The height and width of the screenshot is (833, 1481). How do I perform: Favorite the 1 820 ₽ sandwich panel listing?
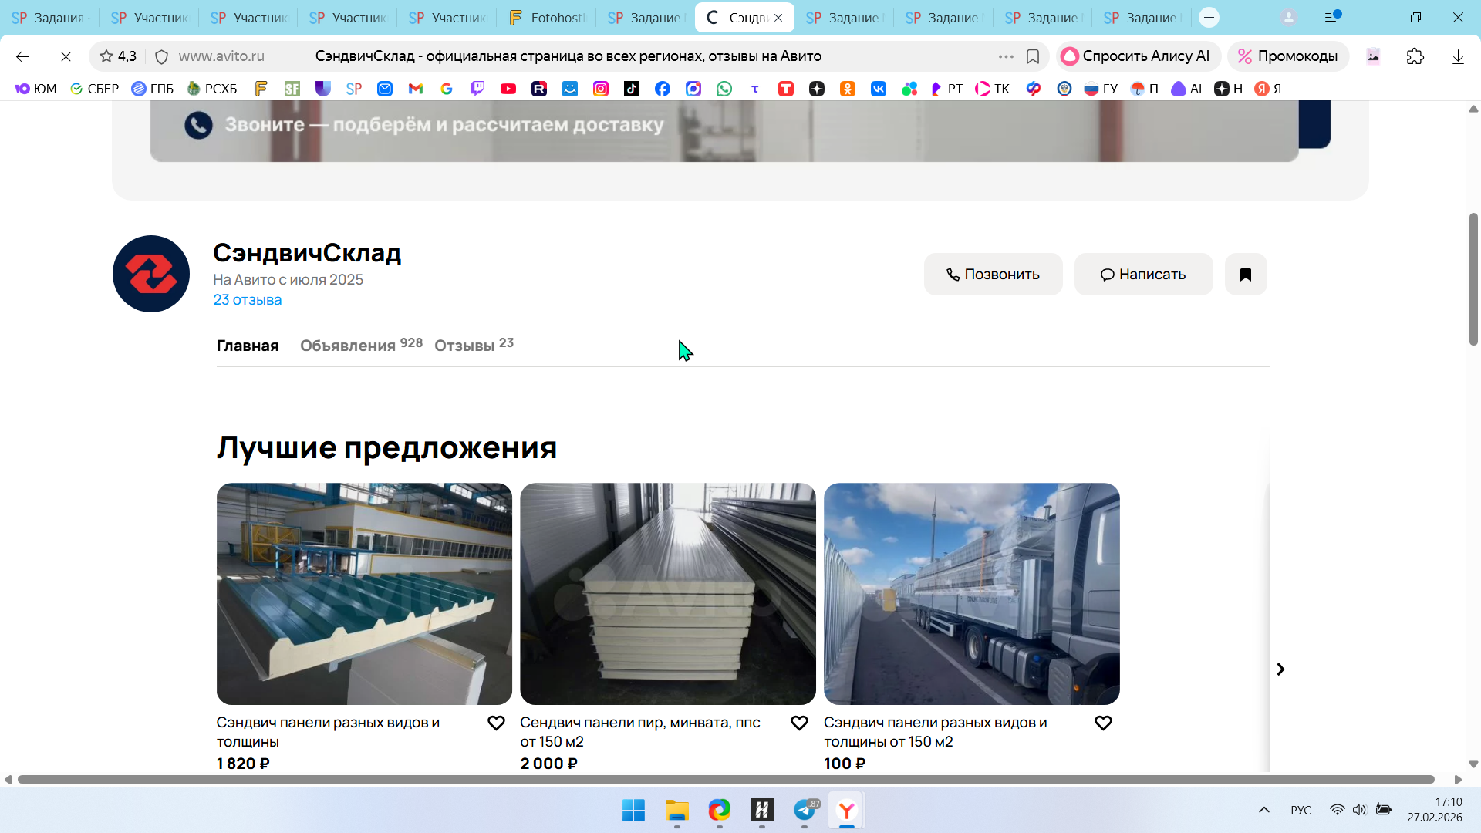(x=496, y=723)
